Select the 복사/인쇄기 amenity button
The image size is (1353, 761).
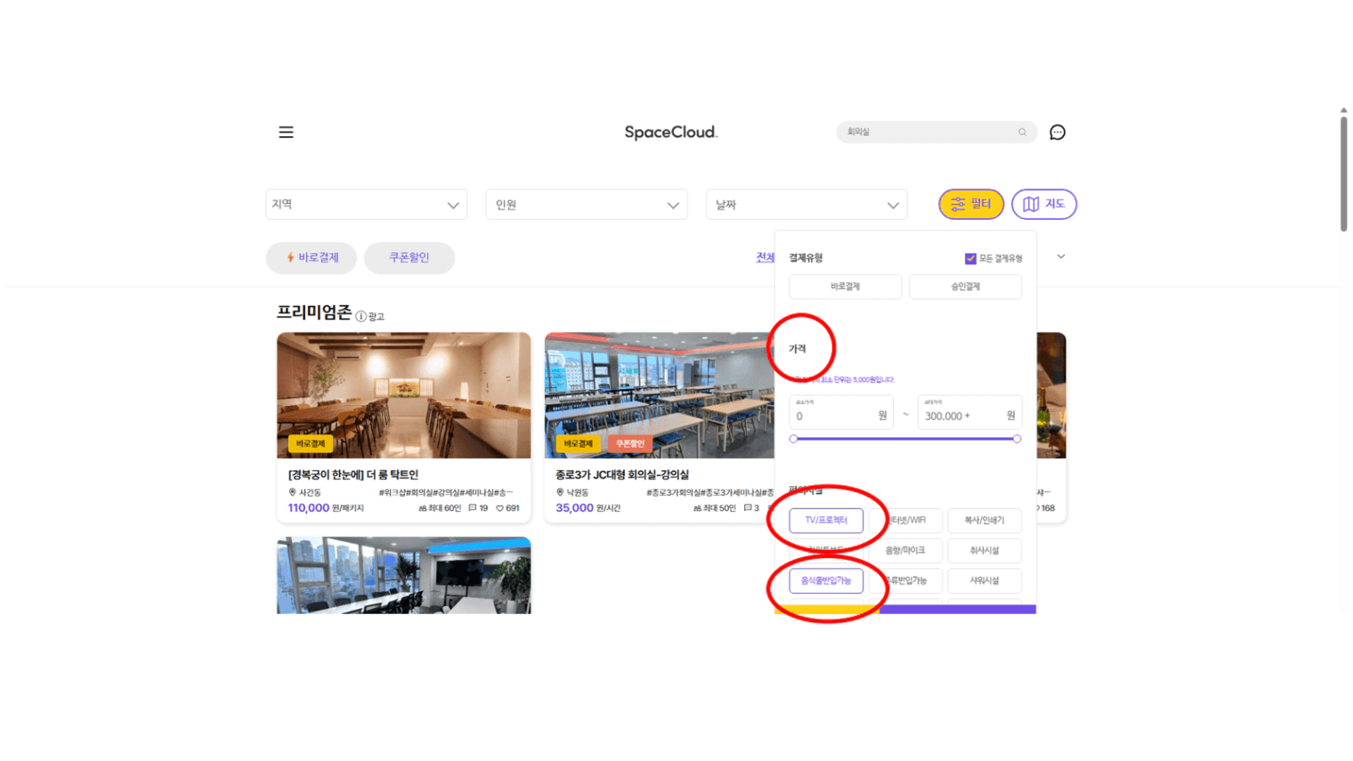click(984, 521)
